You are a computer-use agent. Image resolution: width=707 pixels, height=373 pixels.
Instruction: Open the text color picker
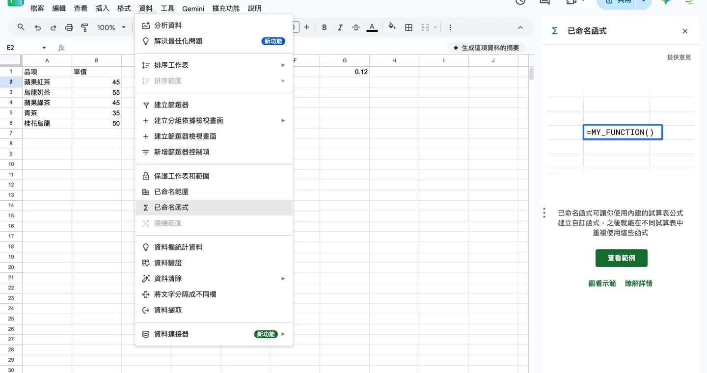pos(372,27)
